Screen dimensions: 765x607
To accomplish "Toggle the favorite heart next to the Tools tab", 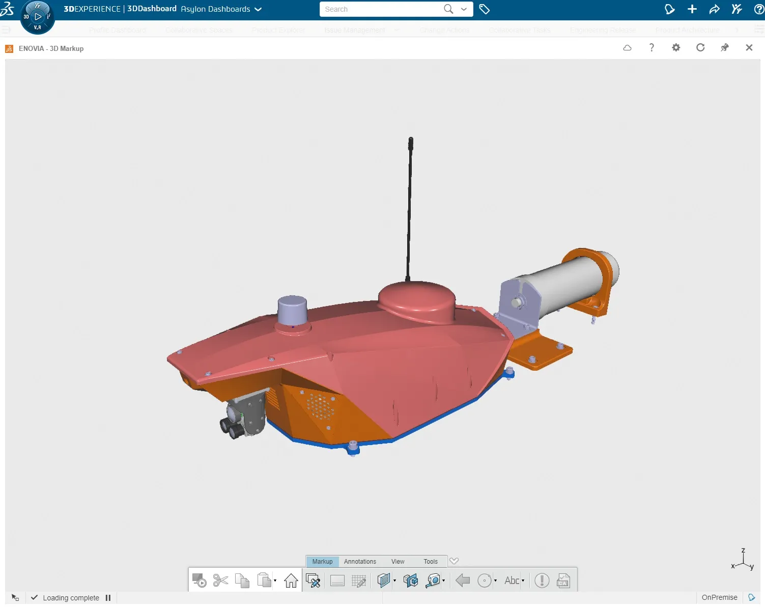I will 454,561.
